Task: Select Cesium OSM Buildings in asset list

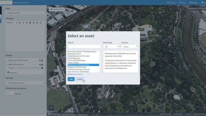Action: coord(83,61)
